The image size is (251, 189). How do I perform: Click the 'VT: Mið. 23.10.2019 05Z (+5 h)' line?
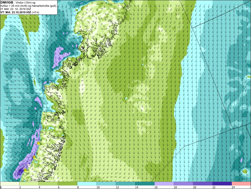20,12
